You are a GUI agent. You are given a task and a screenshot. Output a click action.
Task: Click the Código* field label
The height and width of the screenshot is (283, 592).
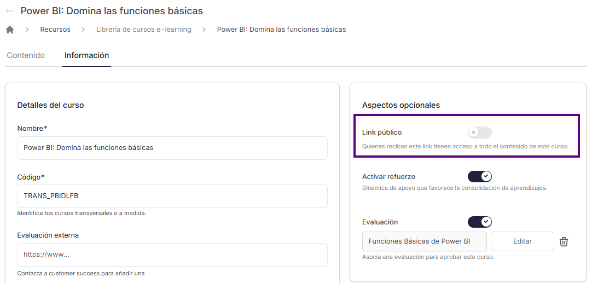tap(31, 177)
